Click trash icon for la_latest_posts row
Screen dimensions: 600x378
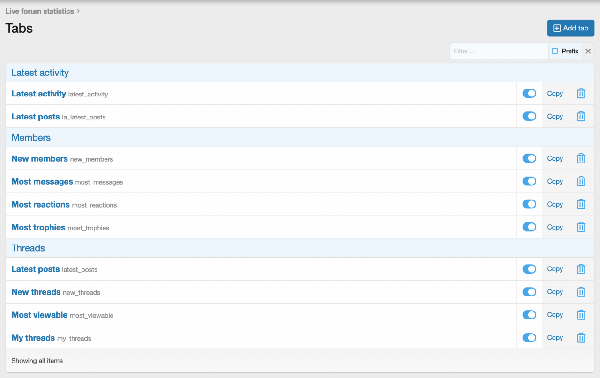click(581, 117)
